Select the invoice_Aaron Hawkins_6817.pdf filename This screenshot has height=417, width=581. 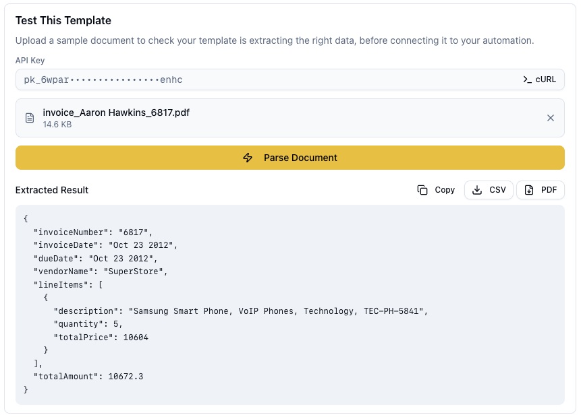116,113
